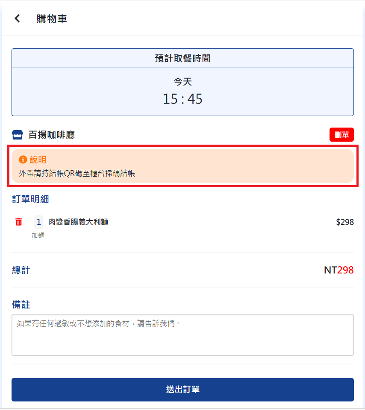Click the NT298 total amount
Viewport: 365px width, 410px height.
coord(339,270)
